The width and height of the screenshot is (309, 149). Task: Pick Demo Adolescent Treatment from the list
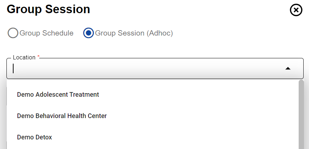pos(58,95)
